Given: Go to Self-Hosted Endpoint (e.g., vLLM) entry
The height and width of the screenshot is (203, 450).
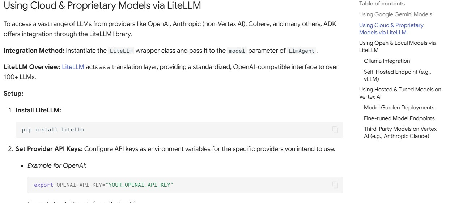Looking at the screenshot, I should pos(397,75).
